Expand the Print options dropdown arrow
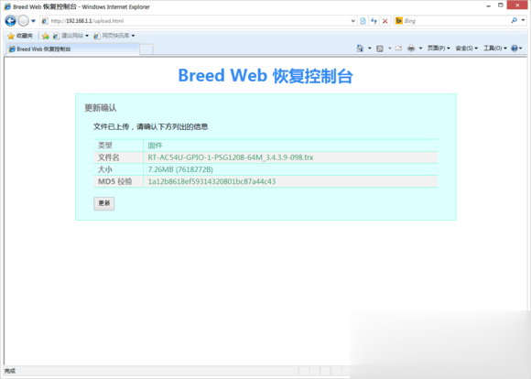The width and height of the screenshot is (531, 379). [x=420, y=49]
